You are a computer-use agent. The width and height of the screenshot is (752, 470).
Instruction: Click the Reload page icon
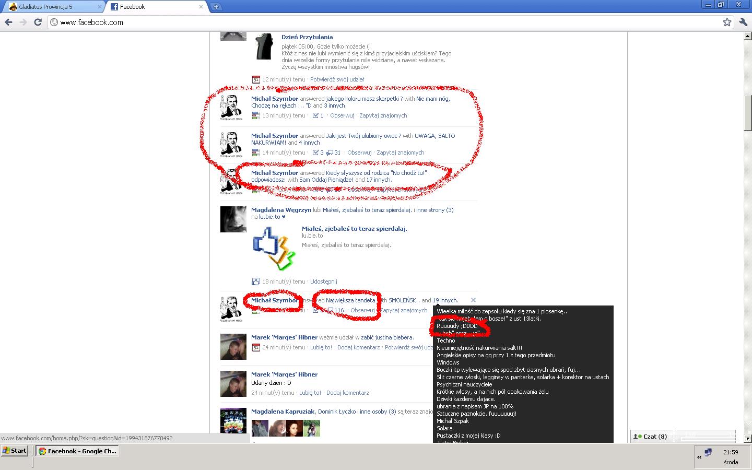38,22
